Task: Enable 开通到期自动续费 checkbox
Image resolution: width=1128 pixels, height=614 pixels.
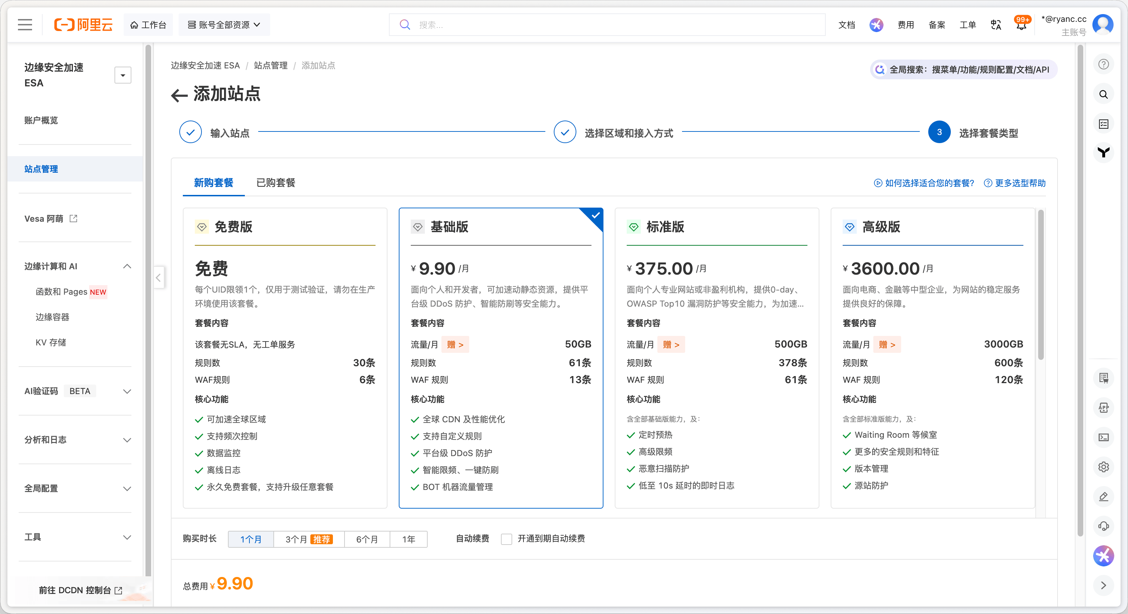Action: tap(506, 539)
